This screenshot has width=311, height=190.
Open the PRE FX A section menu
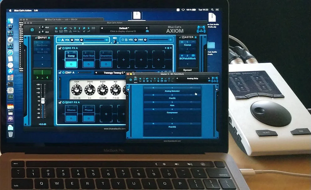(x=168, y=48)
